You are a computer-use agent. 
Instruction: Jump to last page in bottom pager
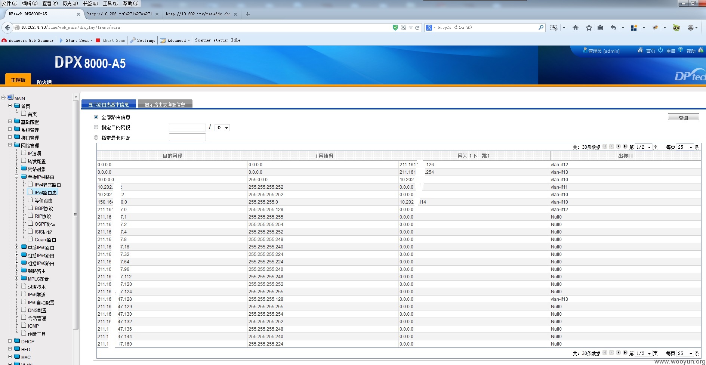pyautogui.click(x=625, y=352)
